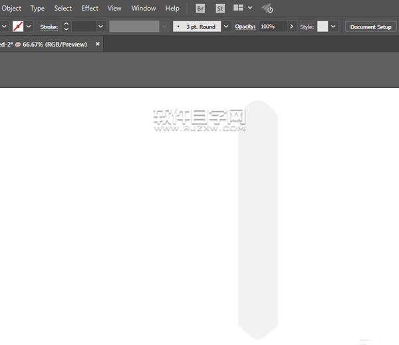Viewport: 399px width, 345px height.
Task: Click the Opacity 100% input field
Action: tap(272, 27)
